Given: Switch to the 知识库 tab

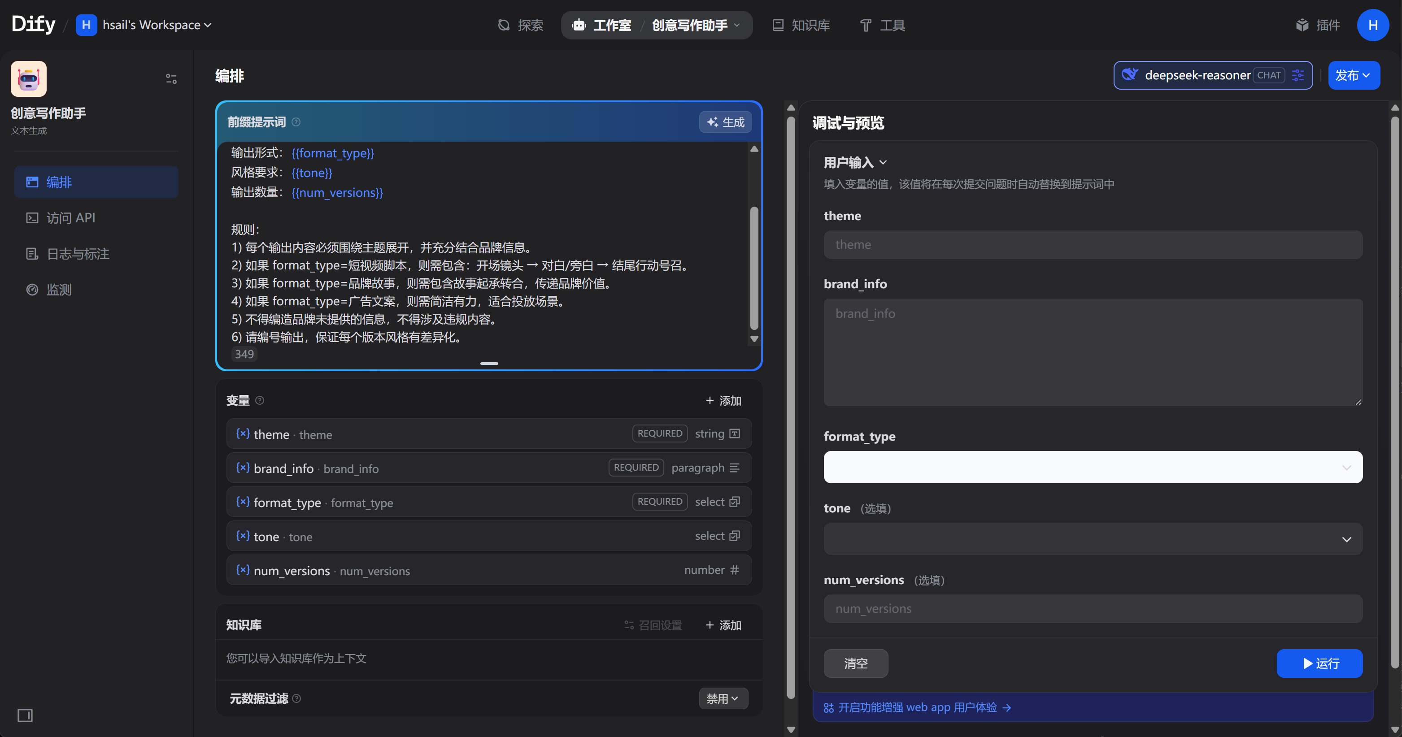Looking at the screenshot, I should click(x=801, y=25).
